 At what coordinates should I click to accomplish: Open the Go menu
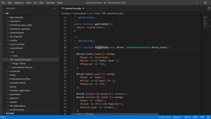tap(35, 3)
